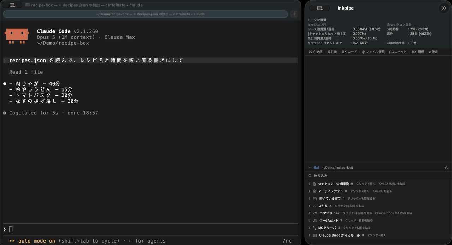Click the Claude Code pixel mascot logo
The width and height of the screenshot is (452, 245).
tap(17, 36)
